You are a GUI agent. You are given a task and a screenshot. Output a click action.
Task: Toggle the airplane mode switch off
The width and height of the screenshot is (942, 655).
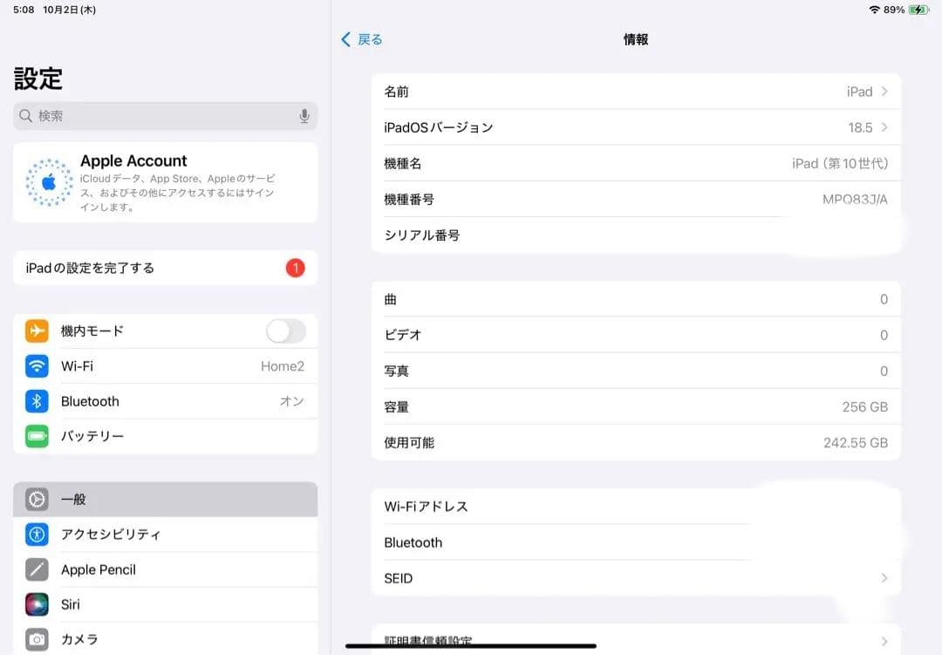(x=284, y=331)
